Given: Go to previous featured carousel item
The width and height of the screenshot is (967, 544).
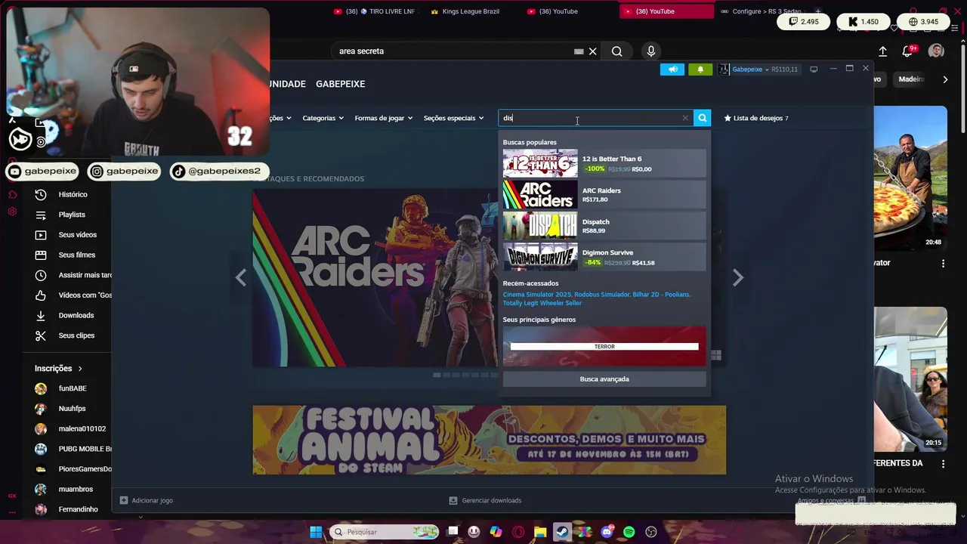Looking at the screenshot, I should (x=241, y=278).
